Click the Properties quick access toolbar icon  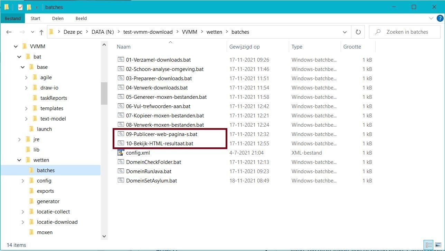20,7
